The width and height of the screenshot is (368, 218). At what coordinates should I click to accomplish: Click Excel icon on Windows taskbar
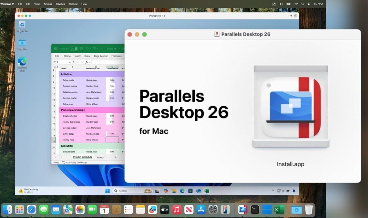(207, 191)
